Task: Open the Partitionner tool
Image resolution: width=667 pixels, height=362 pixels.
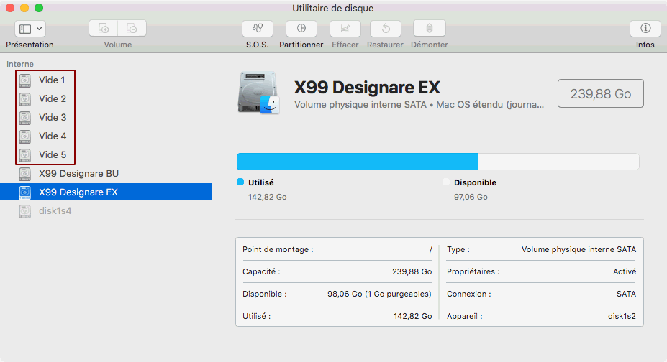Action: (301, 29)
